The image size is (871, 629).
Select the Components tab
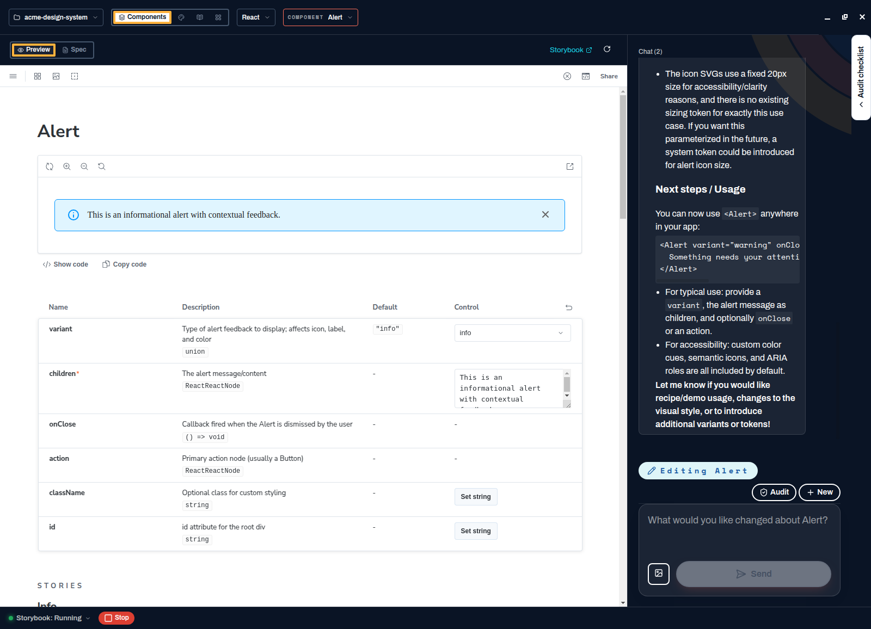pyautogui.click(x=142, y=17)
